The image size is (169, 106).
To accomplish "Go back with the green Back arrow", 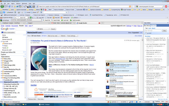I will [x=2, y=7].
